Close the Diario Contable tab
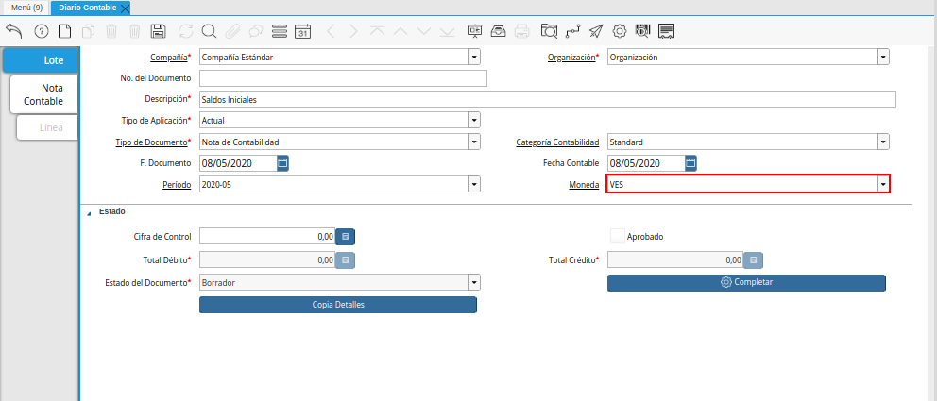 tap(125, 8)
